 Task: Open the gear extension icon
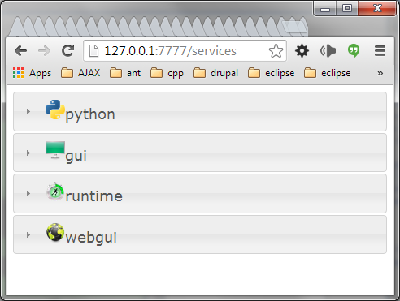(302, 51)
